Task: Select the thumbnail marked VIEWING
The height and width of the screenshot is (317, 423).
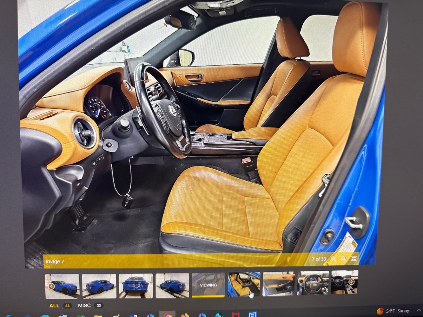Action: [208, 285]
